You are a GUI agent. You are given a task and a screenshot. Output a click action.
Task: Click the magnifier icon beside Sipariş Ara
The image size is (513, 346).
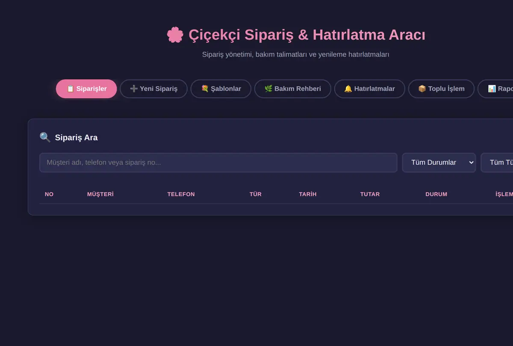click(x=45, y=137)
